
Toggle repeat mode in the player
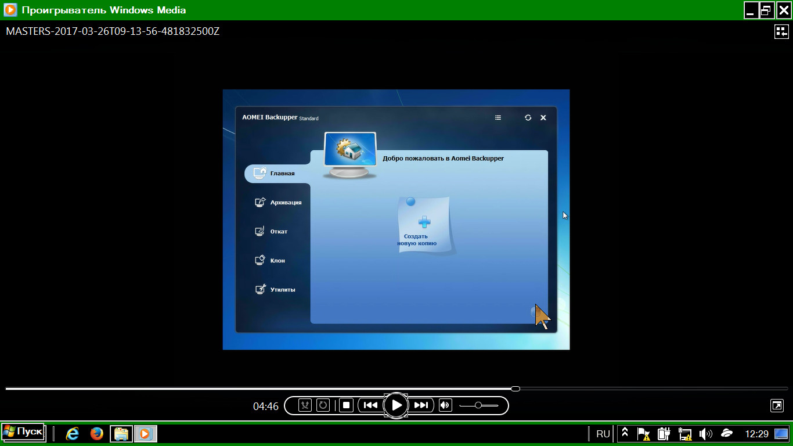point(323,405)
